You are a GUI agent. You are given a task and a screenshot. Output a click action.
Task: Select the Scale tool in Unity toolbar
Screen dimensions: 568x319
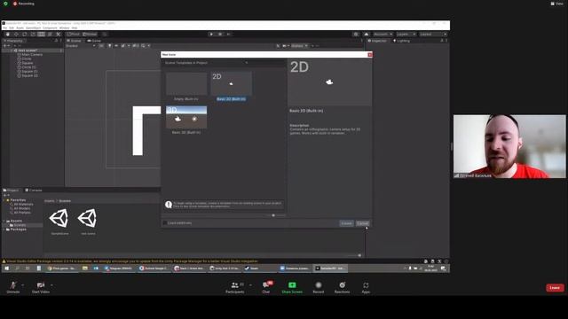click(x=33, y=34)
